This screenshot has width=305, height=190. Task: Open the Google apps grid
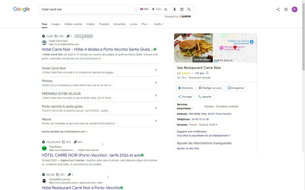pyautogui.click(x=286, y=9)
